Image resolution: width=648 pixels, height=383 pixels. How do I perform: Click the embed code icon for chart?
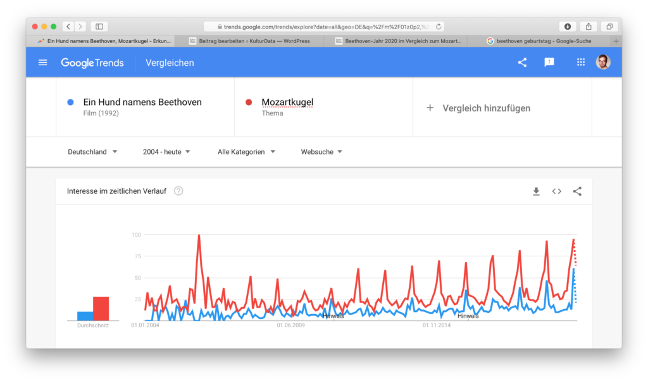click(x=557, y=191)
